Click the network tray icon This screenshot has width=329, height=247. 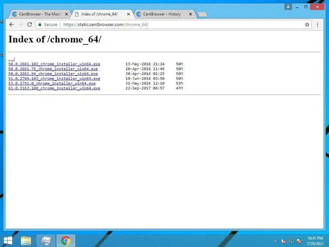click(x=291, y=241)
